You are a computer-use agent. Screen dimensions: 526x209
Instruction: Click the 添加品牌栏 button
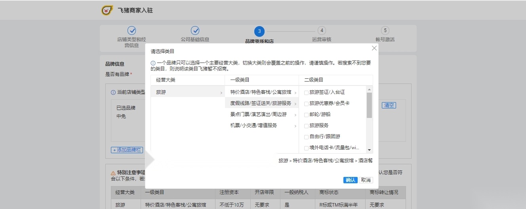(127, 150)
